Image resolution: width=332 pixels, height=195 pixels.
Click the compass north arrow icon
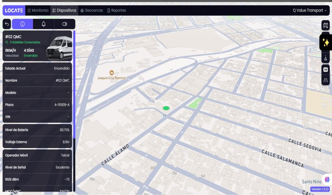tap(325, 58)
